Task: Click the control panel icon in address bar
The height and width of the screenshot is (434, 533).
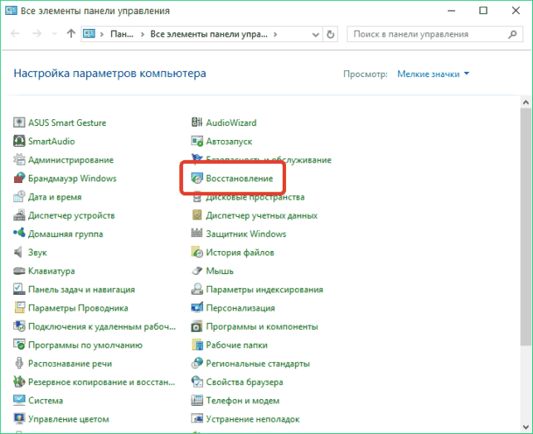Action: pyautogui.click(x=89, y=34)
